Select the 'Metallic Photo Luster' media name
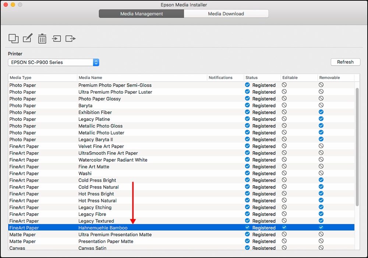 click(x=102, y=133)
